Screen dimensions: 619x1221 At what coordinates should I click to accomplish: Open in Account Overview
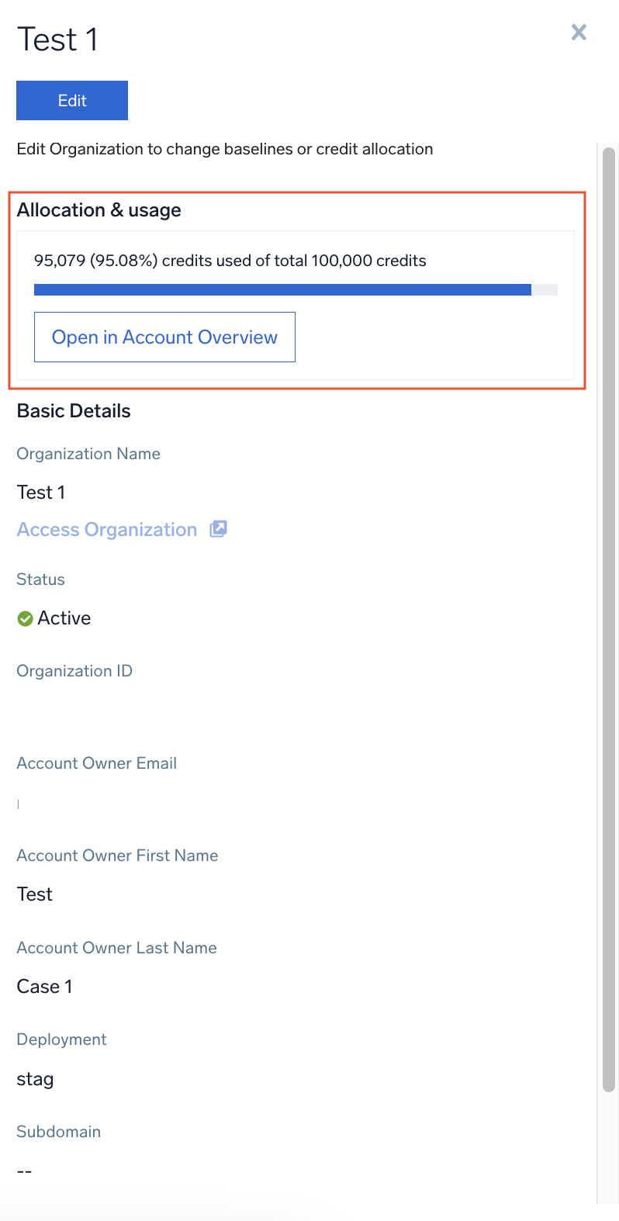click(x=164, y=337)
